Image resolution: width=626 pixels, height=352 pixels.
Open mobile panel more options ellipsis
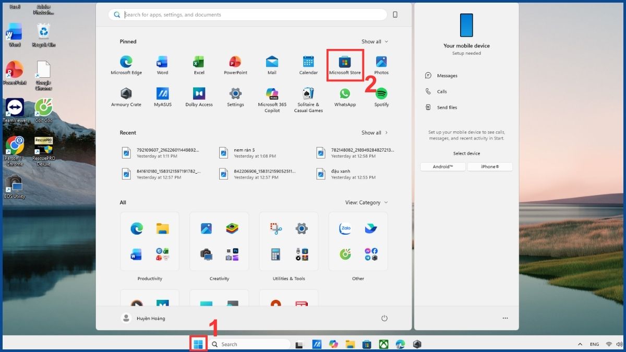(x=505, y=318)
